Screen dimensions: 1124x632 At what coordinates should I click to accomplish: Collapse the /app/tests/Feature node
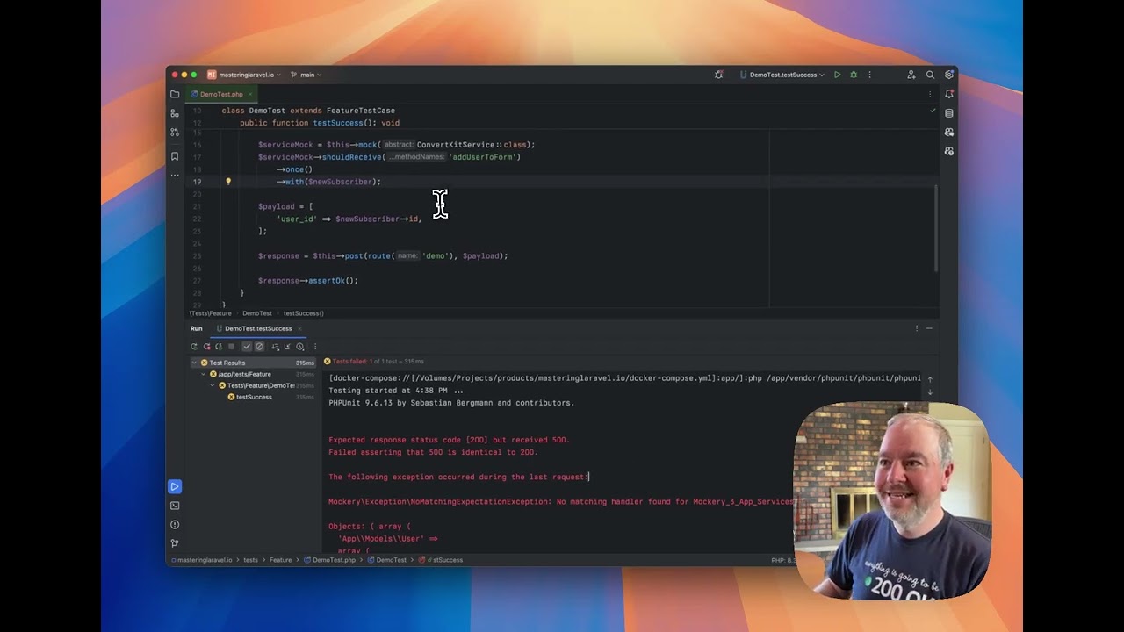(x=204, y=374)
